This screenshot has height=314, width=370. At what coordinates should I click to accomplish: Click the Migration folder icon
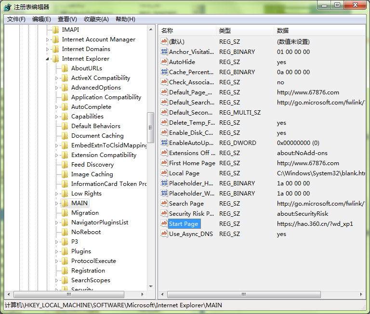pos(65,213)
